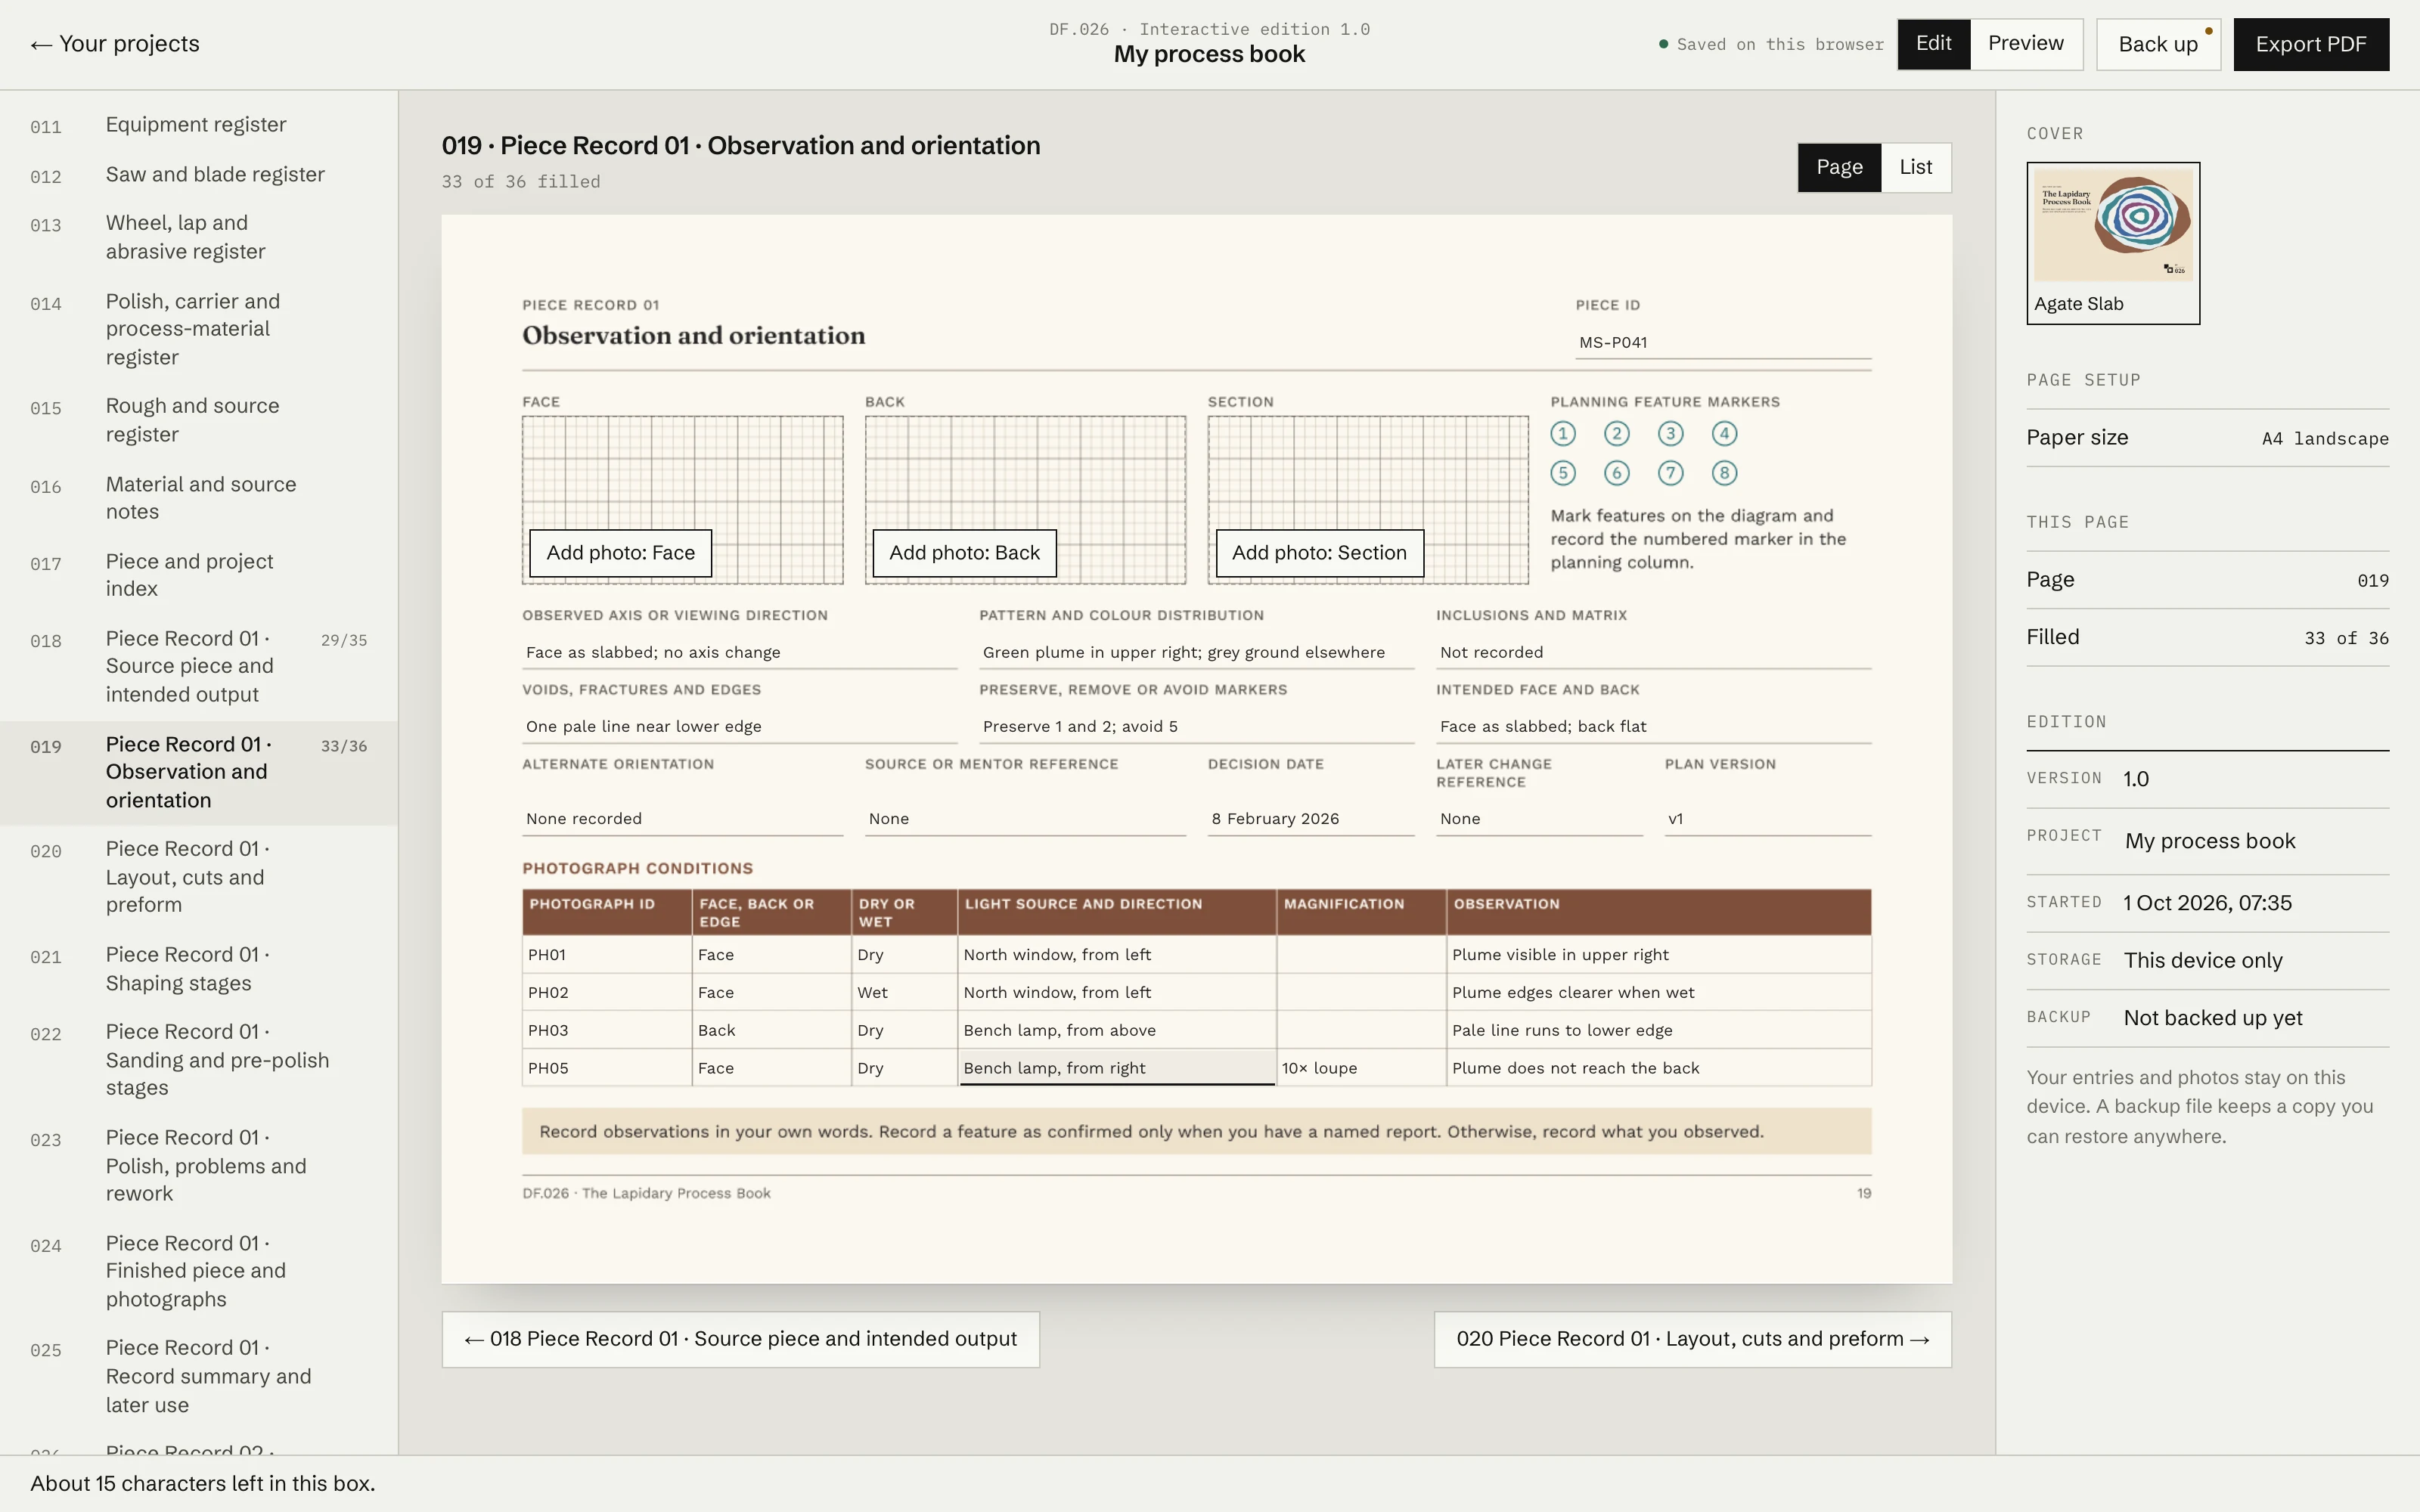Open the Agate Slab cover thumbnail
This screenshot has height=1512, width=2420.
(2113, 243)
